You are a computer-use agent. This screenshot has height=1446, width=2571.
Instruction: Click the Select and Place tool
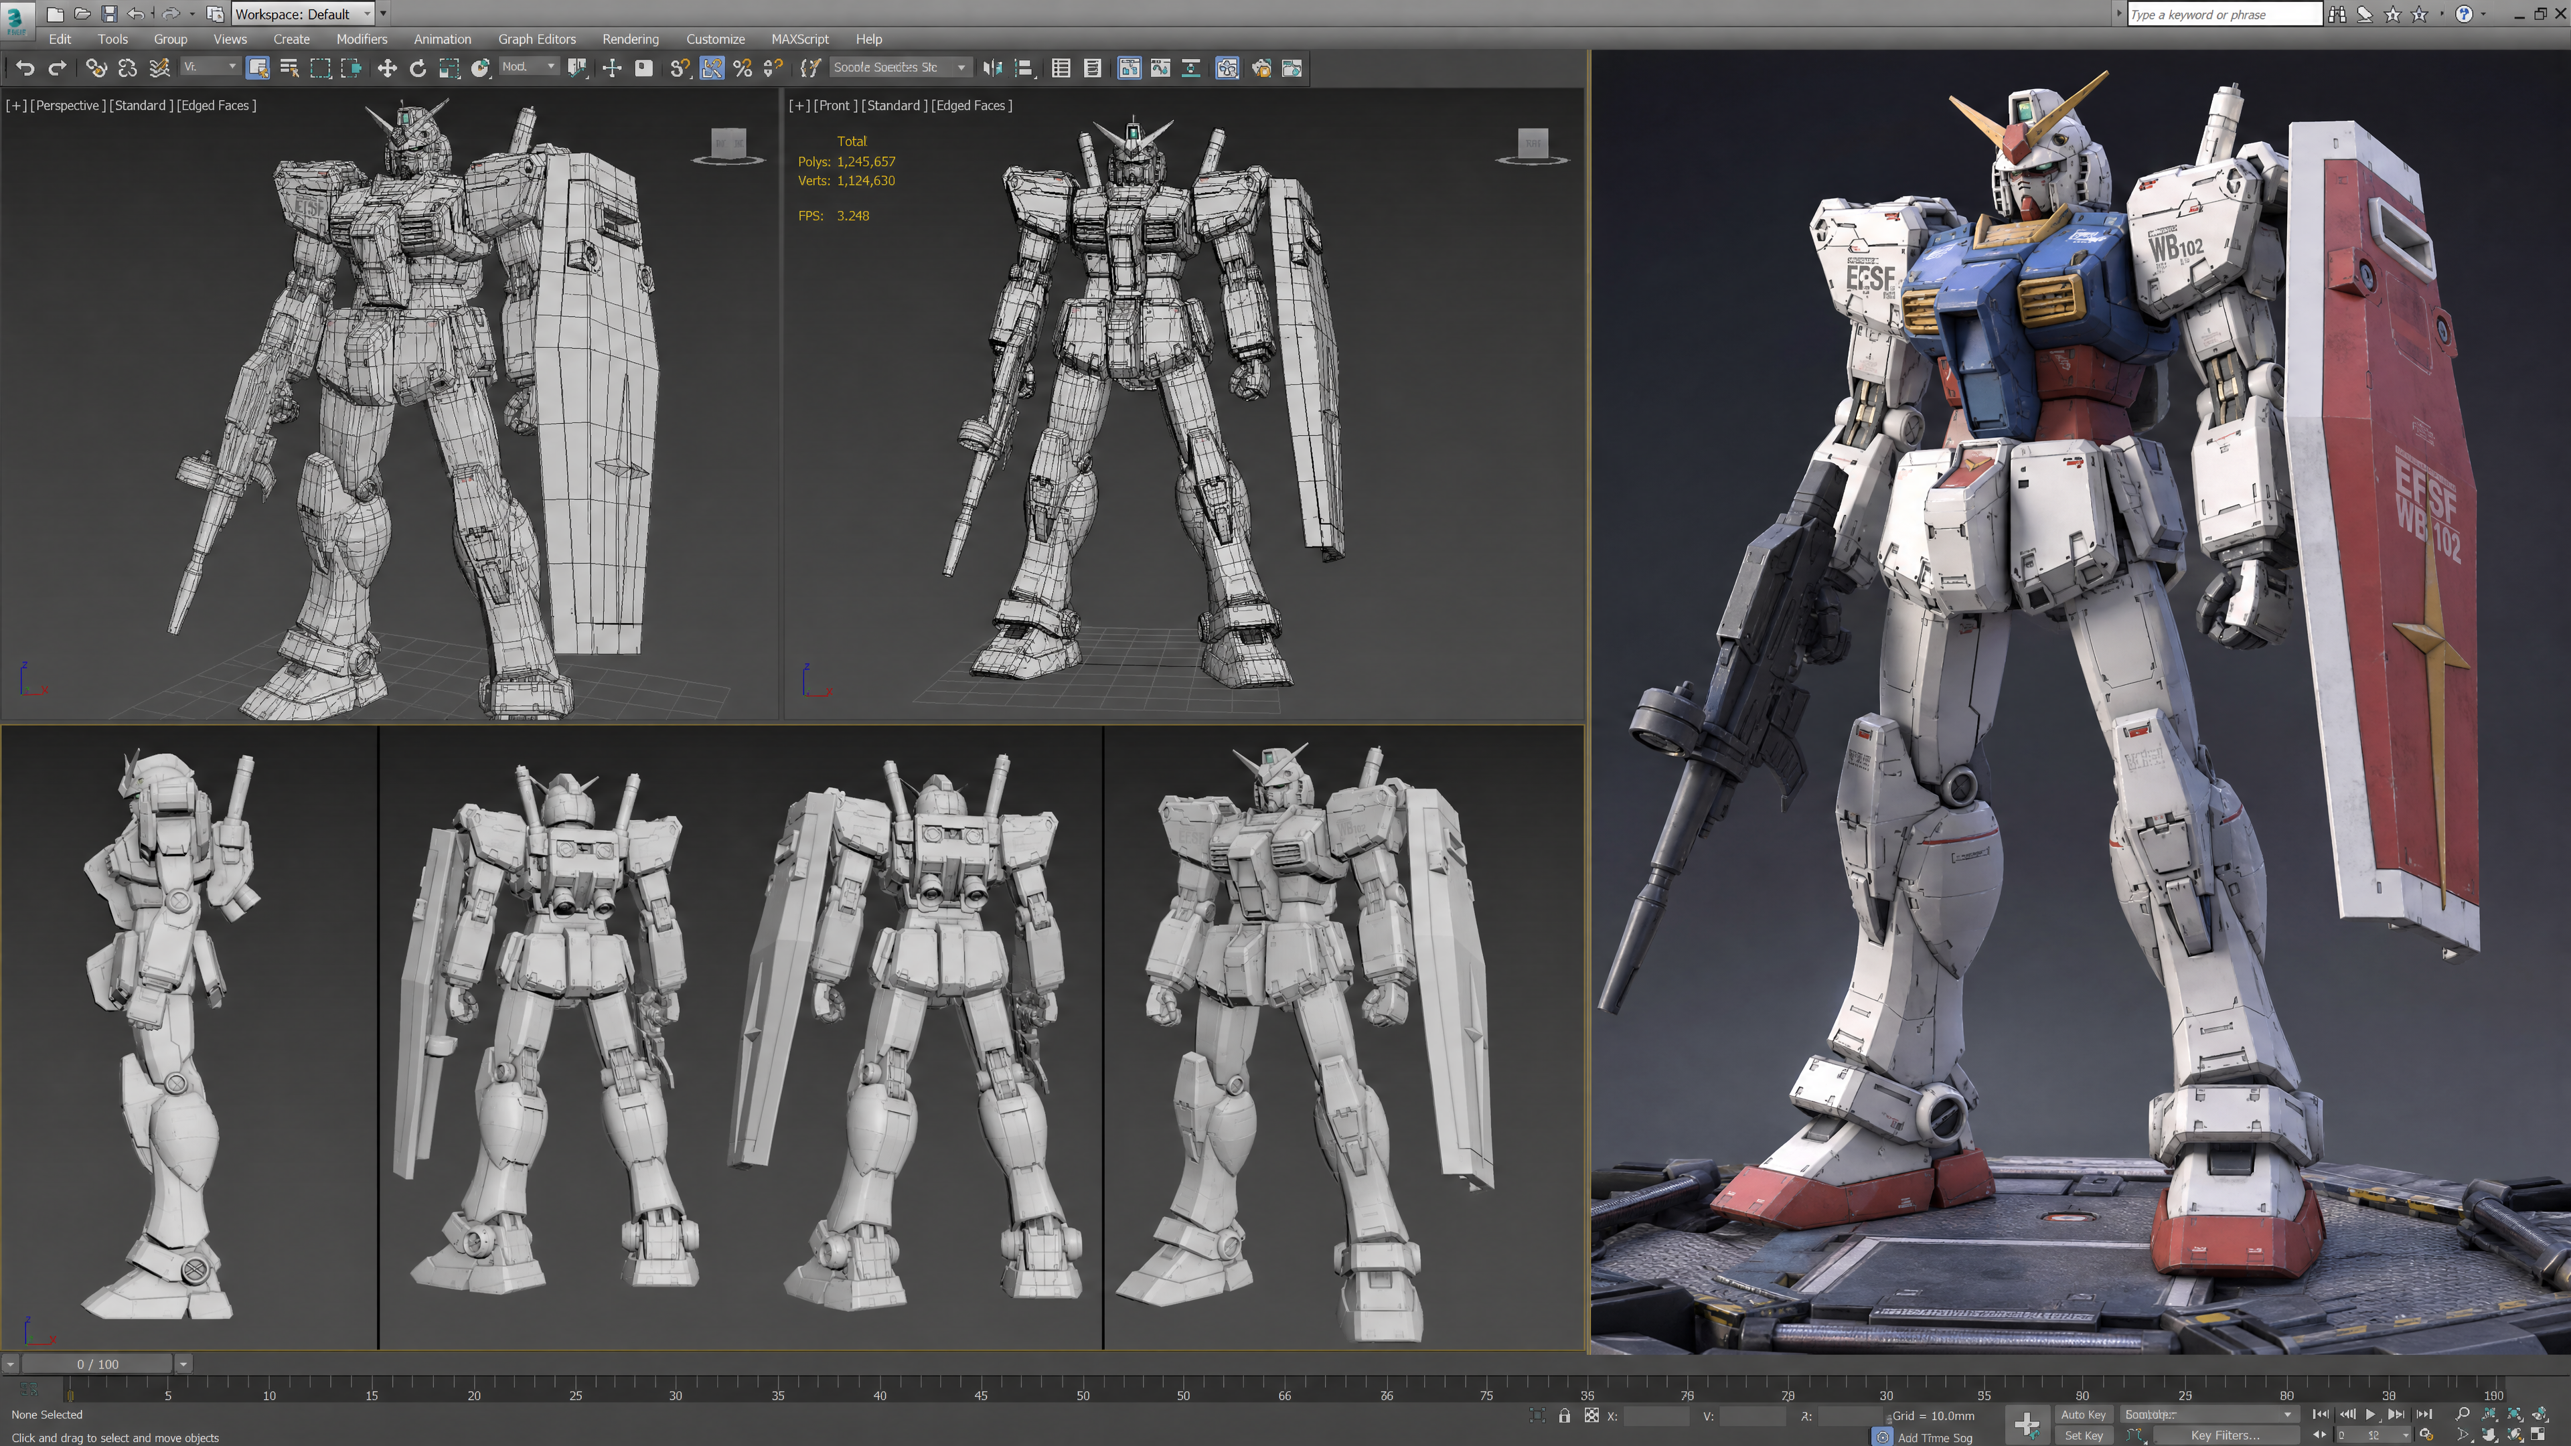(480, 68)
